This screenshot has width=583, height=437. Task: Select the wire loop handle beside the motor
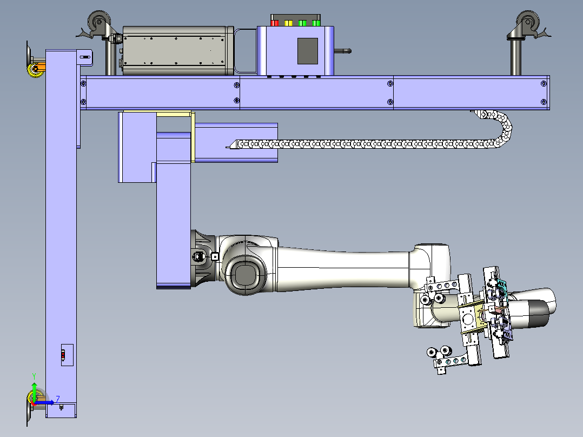(x=246, y=51)
